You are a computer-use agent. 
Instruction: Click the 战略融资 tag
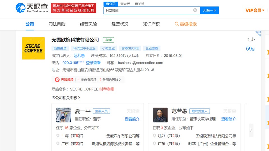(x=60, y=48)
